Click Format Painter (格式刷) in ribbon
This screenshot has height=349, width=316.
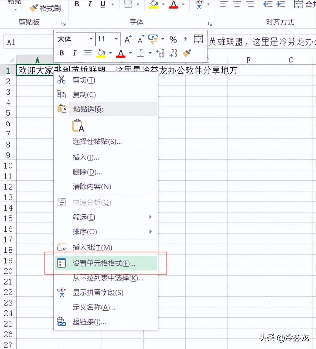coord(45,8)
